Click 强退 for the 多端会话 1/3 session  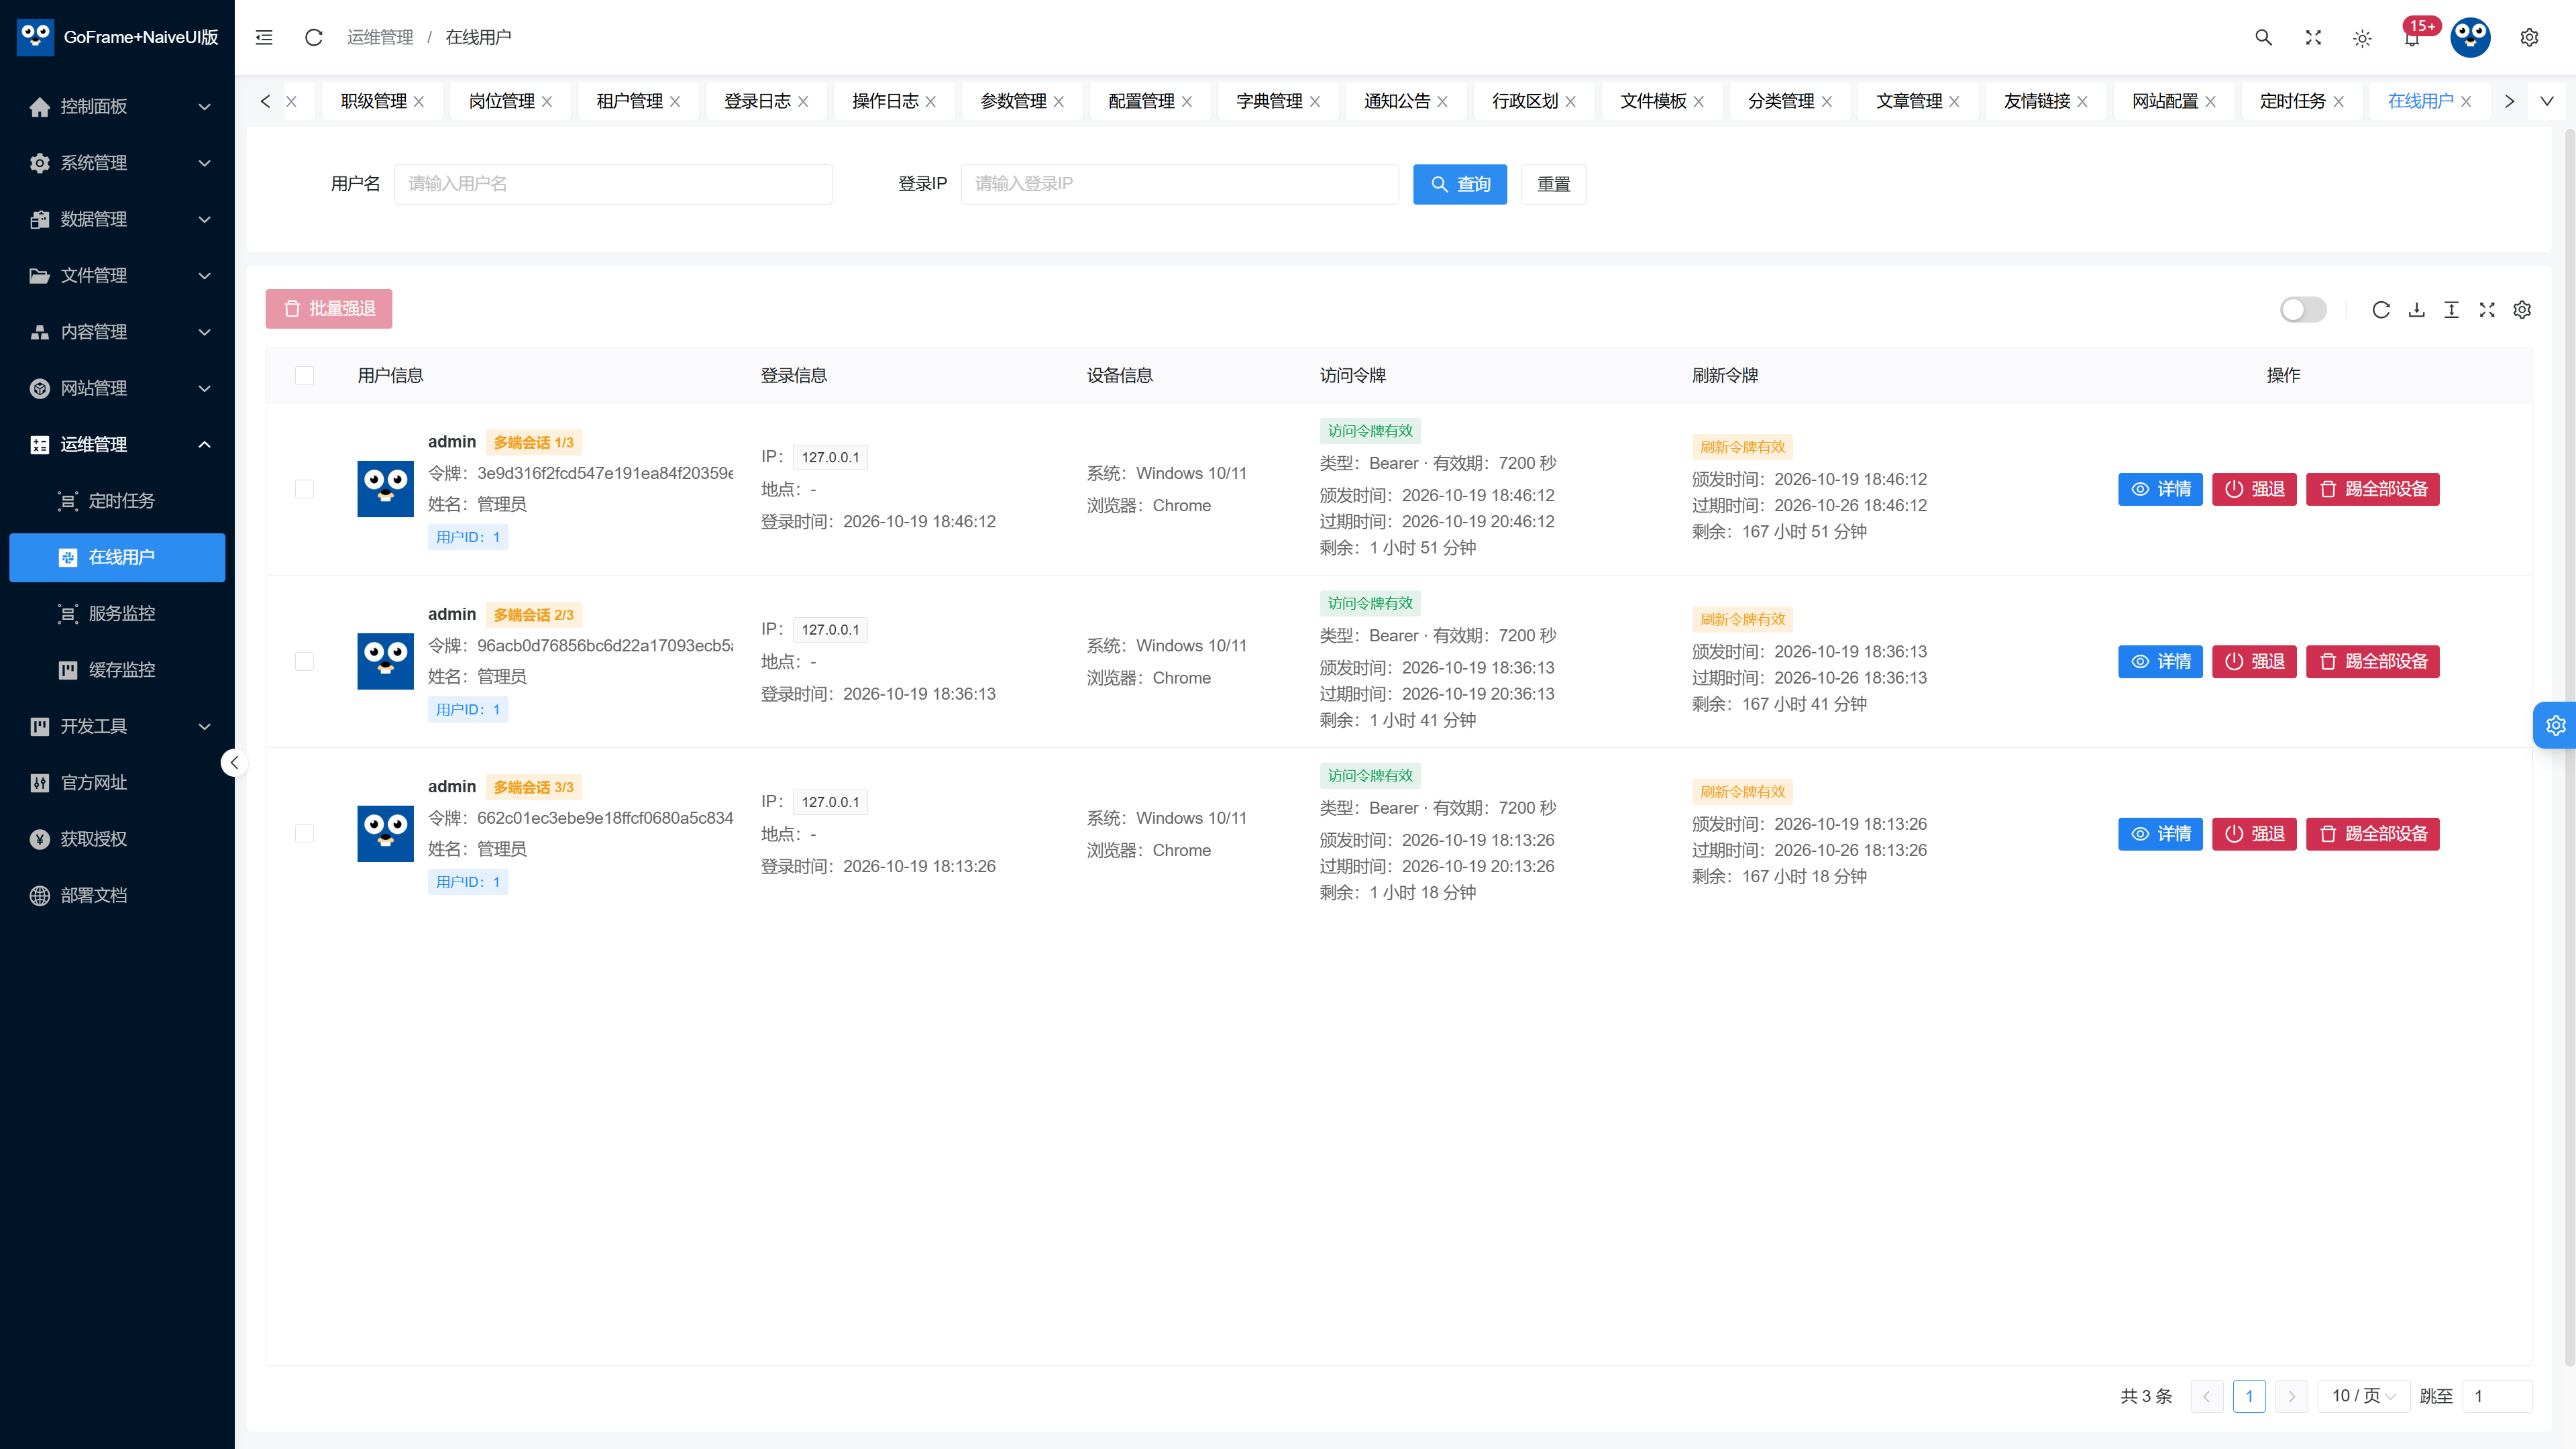pyautogui.click(x=2254, y=489)
